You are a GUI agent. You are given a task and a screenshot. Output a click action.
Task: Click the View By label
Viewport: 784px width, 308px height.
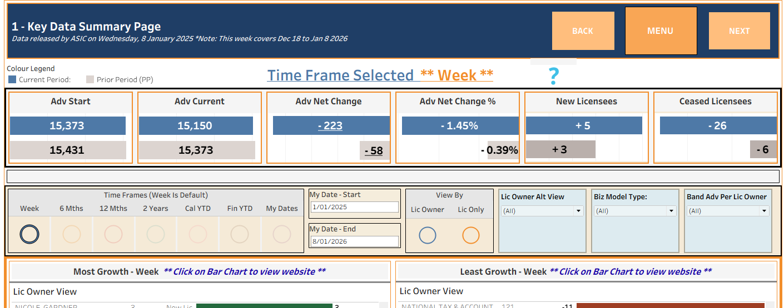pos(450,195)
